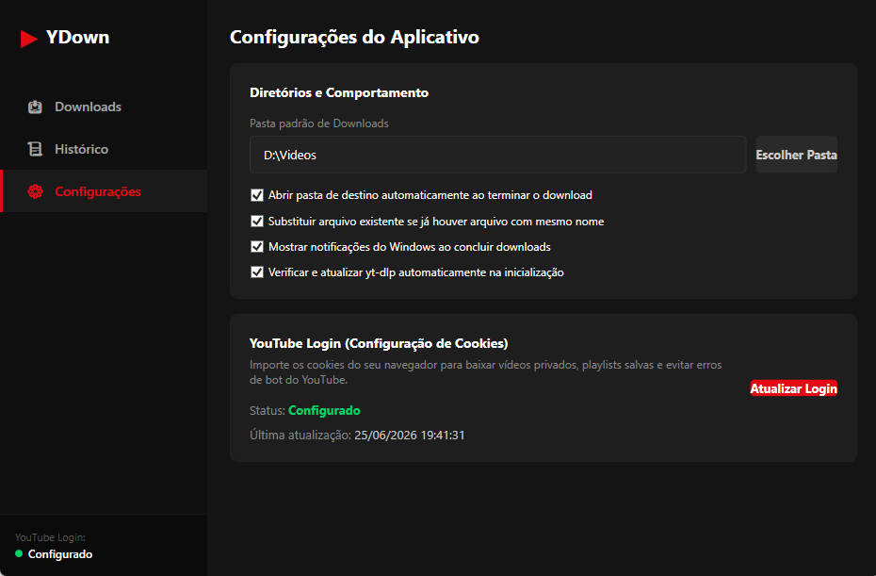Click the Downloads sidebar icon

click(x=35, y=107)
